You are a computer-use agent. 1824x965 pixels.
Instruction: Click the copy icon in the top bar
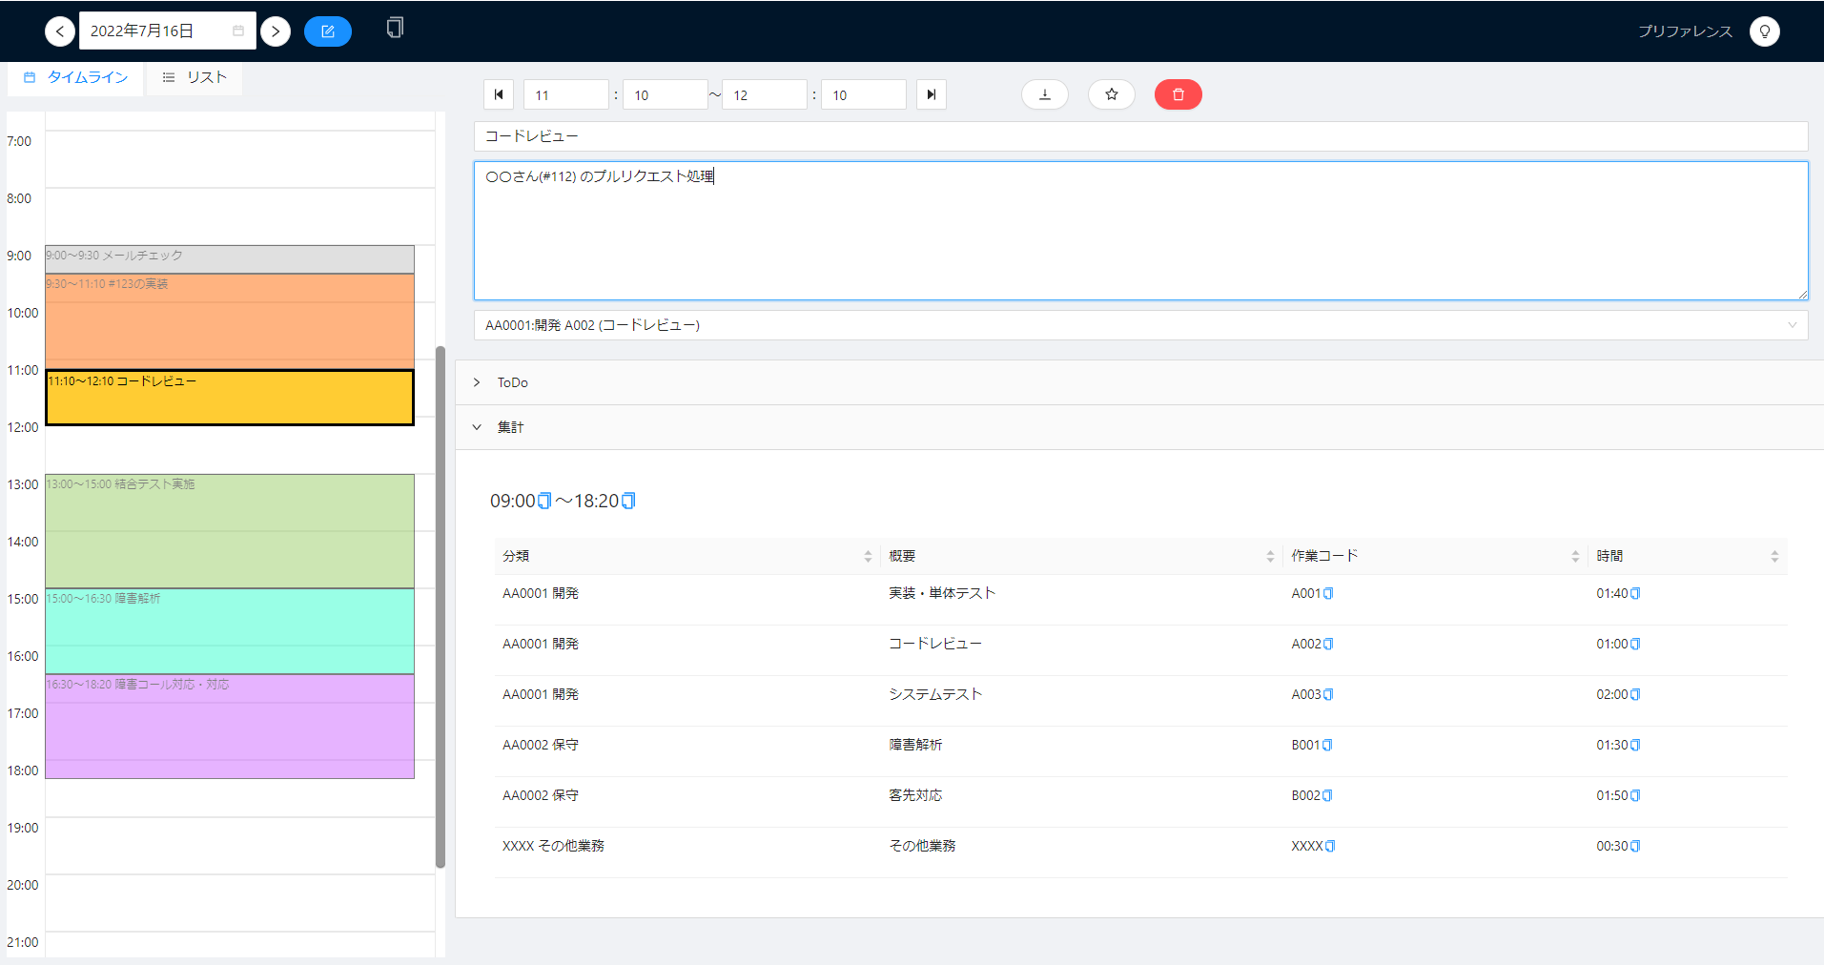394,28
